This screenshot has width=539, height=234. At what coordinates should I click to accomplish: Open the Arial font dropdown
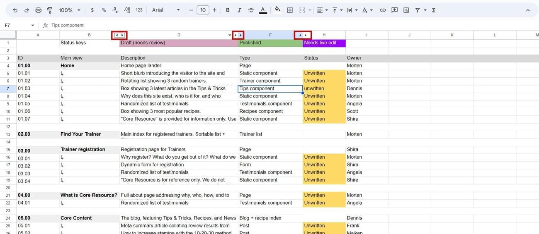166,10
